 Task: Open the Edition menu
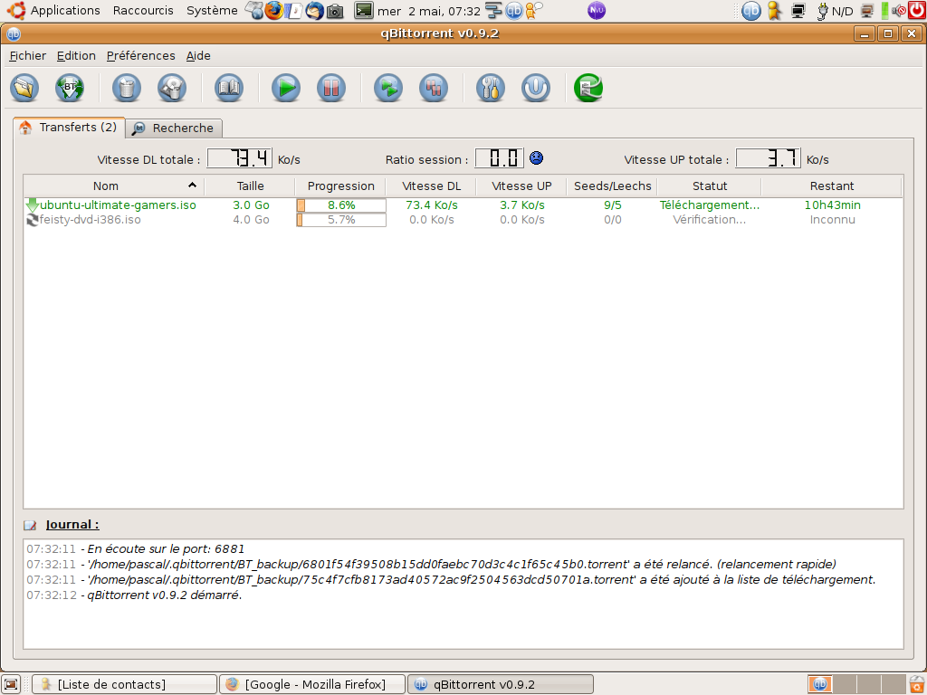[x=76, y=55]
